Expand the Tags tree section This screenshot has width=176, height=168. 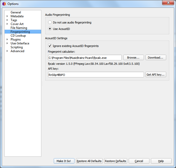[x=7, y=20]
